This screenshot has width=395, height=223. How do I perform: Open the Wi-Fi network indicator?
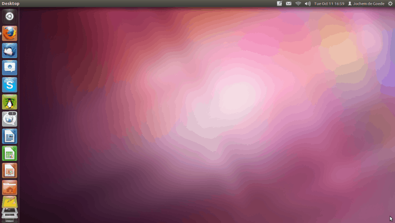click(298, 4)
